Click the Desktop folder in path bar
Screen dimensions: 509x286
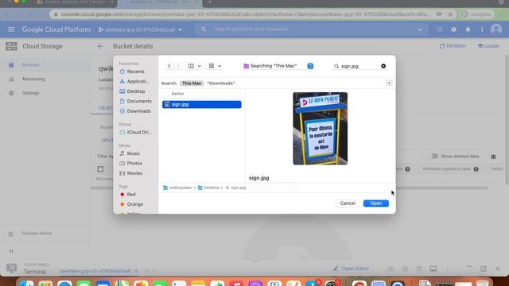pos(208,187)
